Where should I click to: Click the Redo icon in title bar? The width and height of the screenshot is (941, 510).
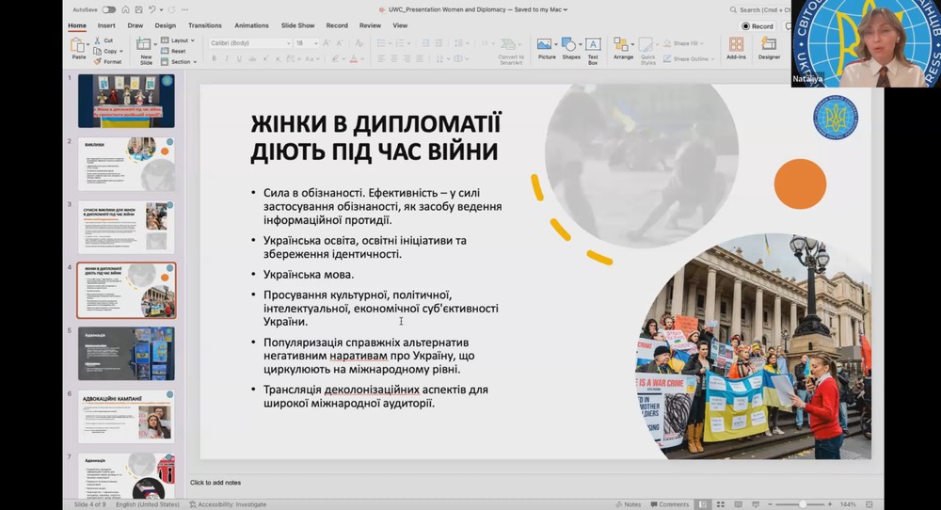click(171, 9)
